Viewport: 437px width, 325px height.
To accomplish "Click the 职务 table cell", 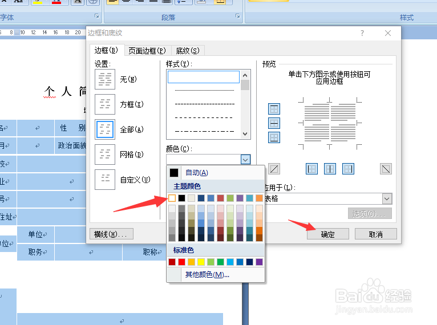I will (x=36, y=252).
